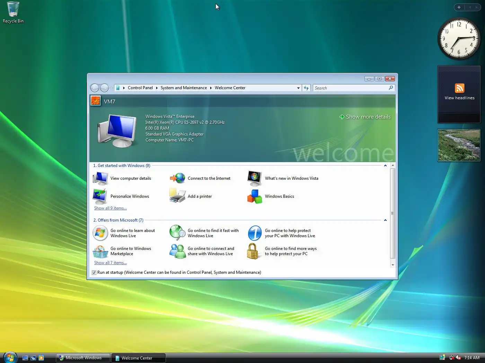Expand the arrow after Control Panel breadcrumb

pos(157,88)
